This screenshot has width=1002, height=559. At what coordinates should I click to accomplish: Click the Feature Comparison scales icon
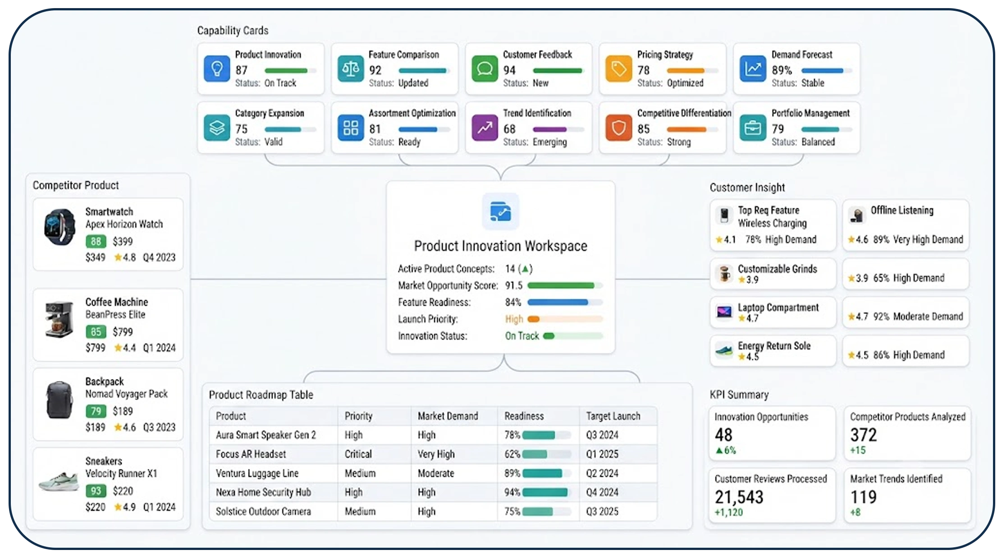click(351, 69)
